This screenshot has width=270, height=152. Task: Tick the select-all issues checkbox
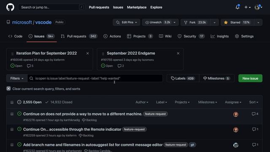[x=12, y=102]
